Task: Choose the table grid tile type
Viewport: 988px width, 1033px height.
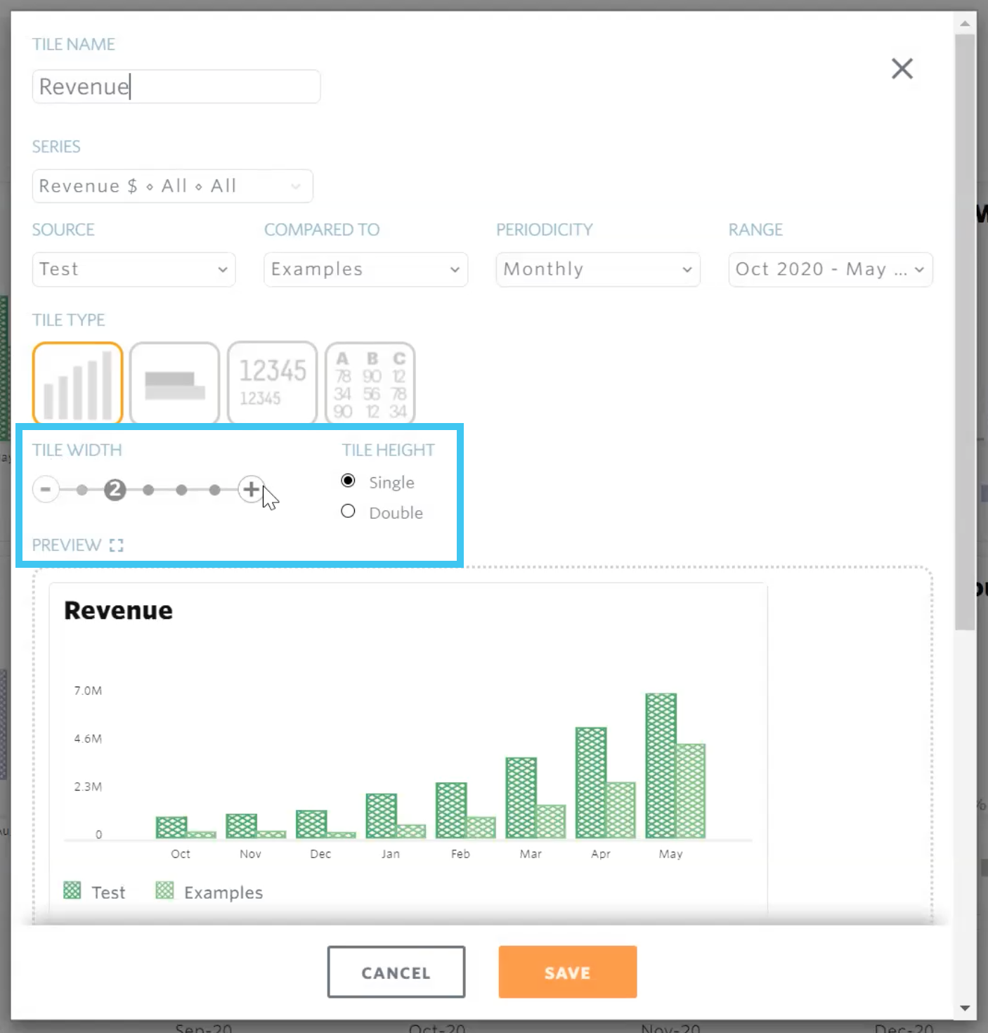Action: pos(370,383)
